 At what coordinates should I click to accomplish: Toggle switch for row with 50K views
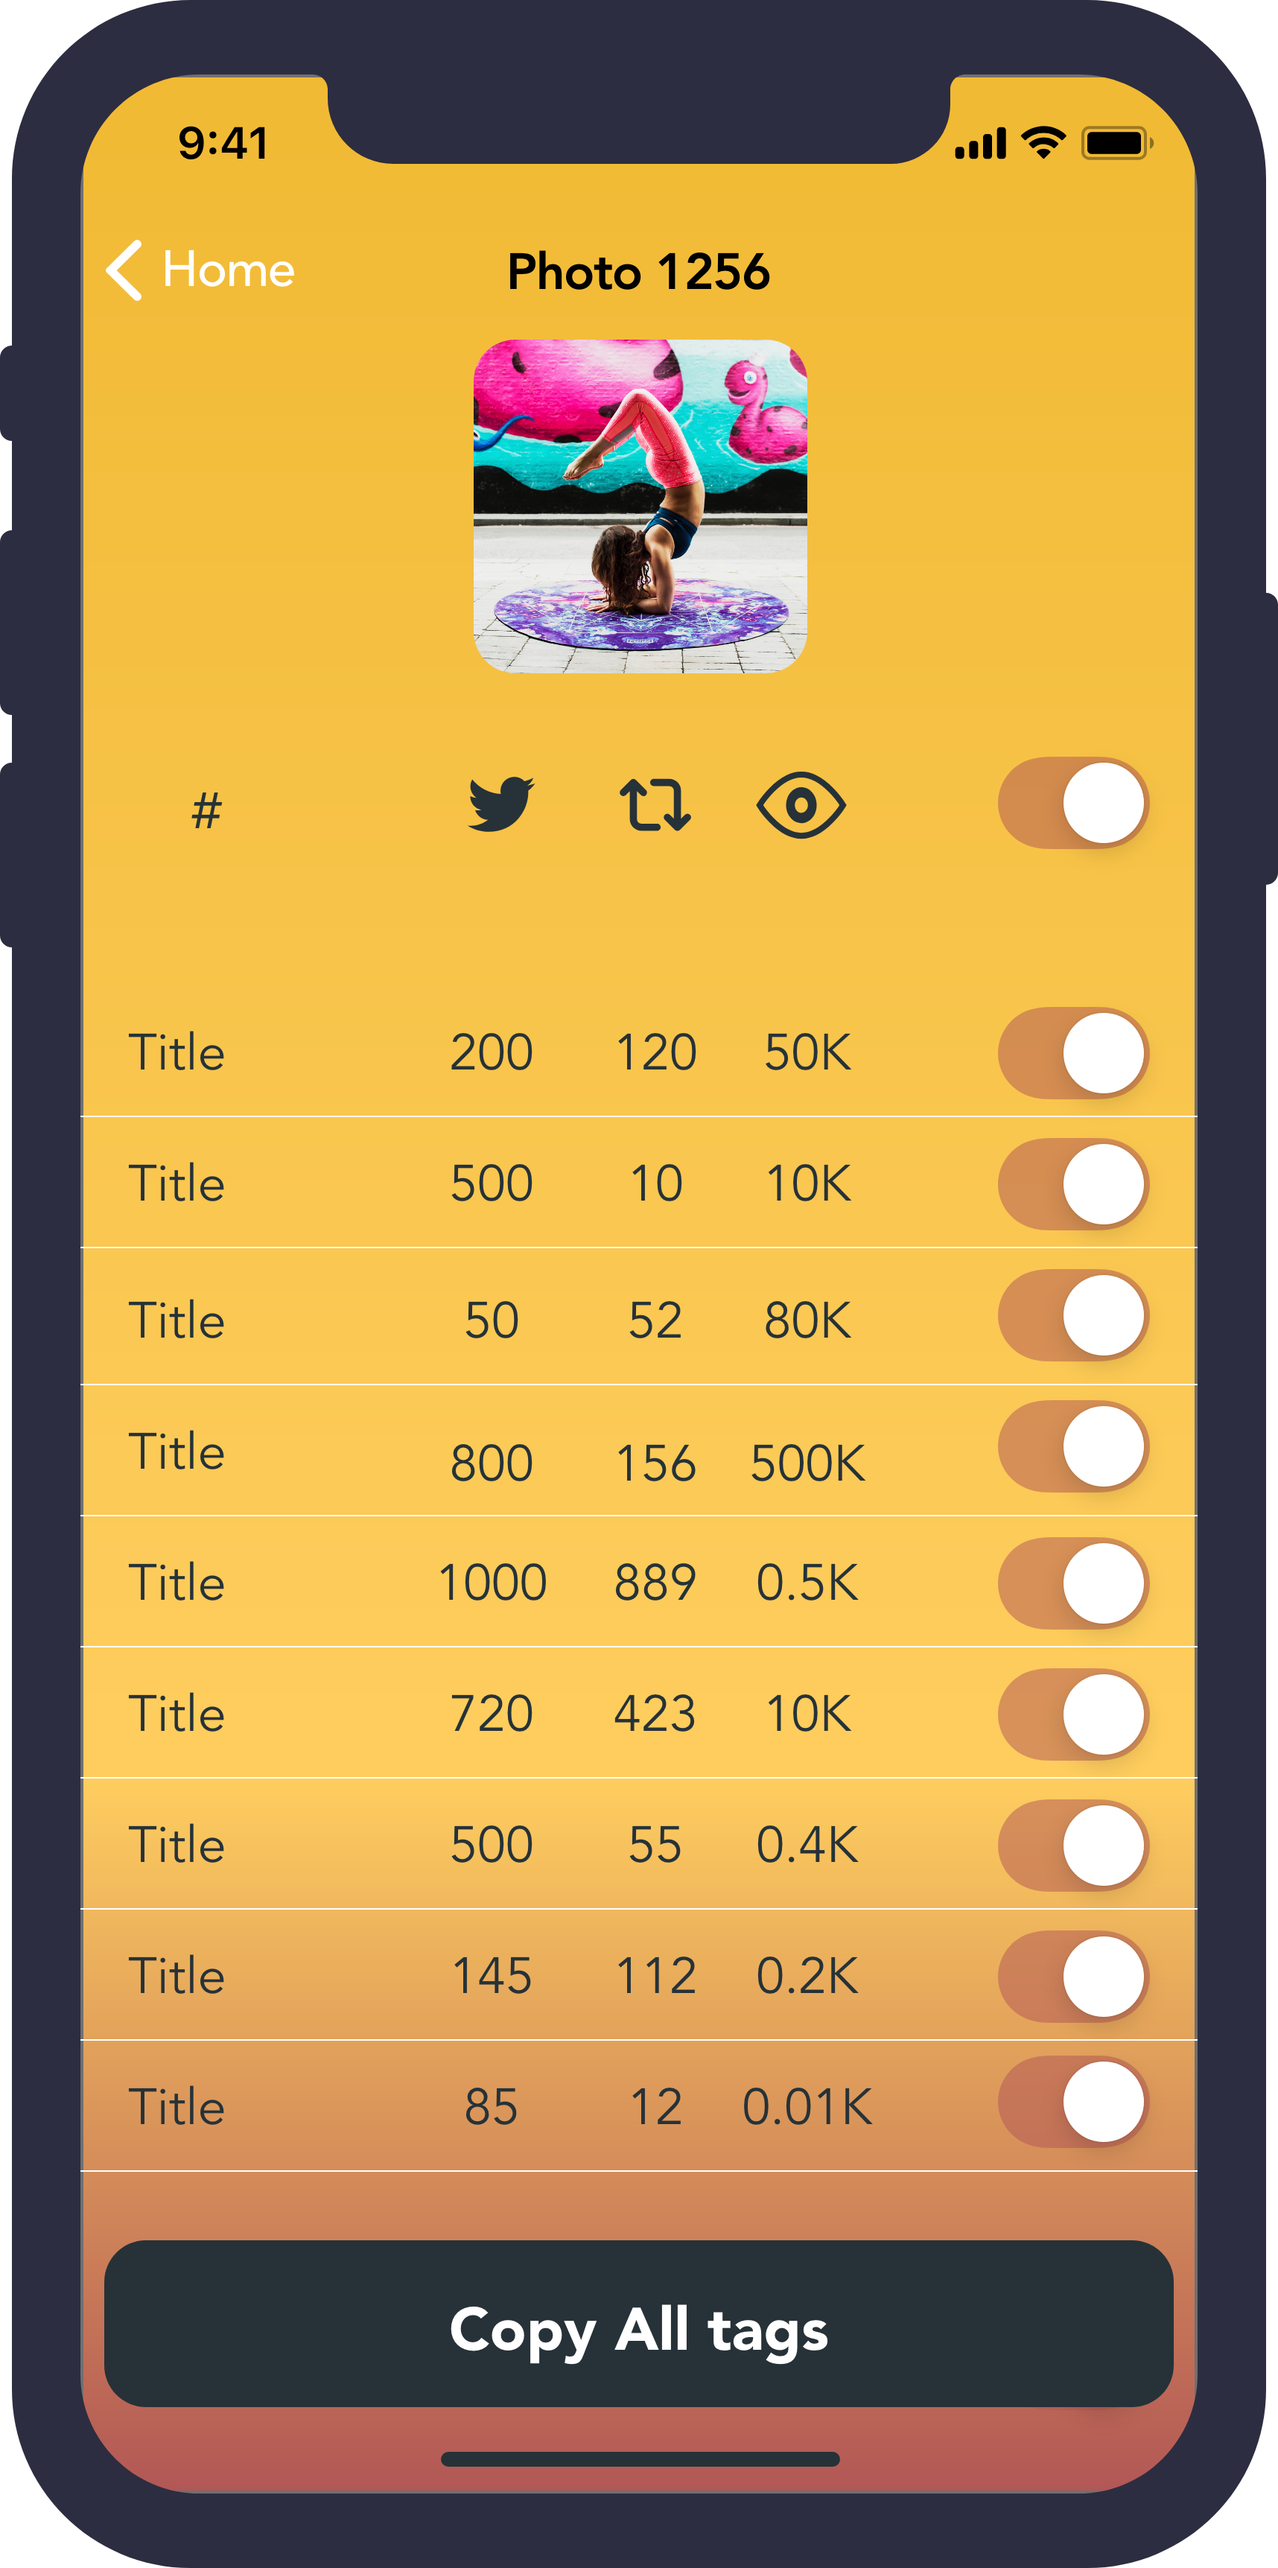(1074, 1054)
